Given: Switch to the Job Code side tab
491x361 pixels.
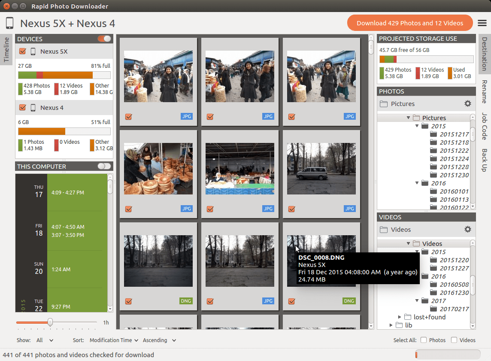Looking at the screenshot, I should [x=485, y=126].
